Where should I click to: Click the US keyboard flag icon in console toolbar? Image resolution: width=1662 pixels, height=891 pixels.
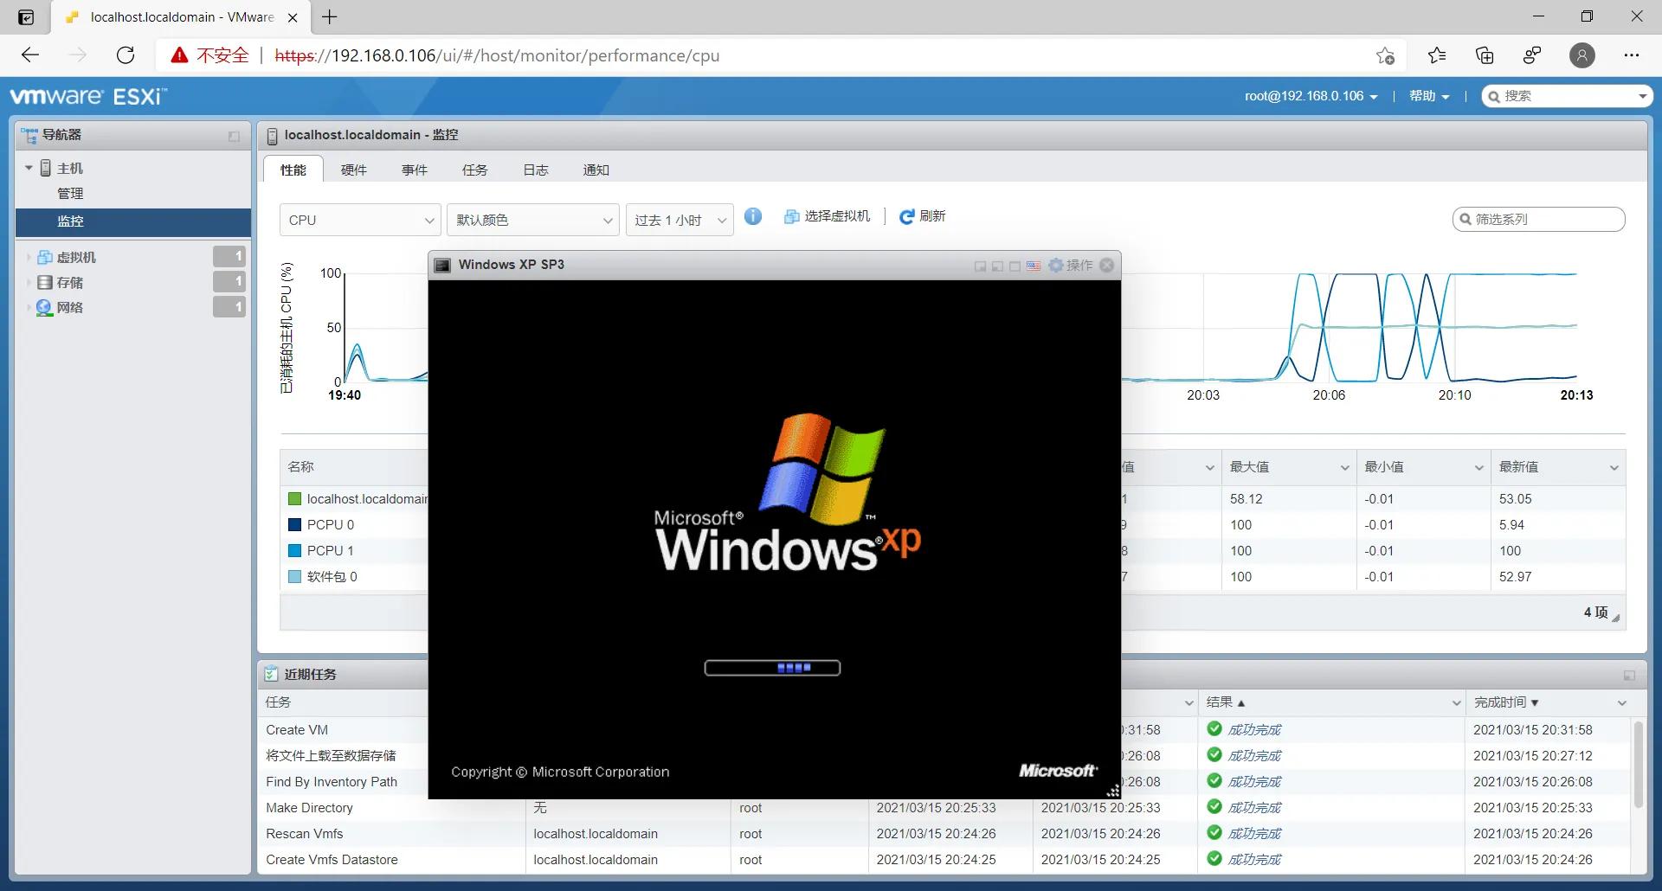coord(1034,266)
